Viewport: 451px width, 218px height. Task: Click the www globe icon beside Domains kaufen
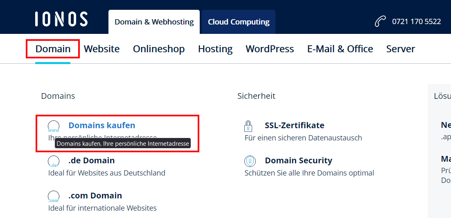tap(54, 126)
